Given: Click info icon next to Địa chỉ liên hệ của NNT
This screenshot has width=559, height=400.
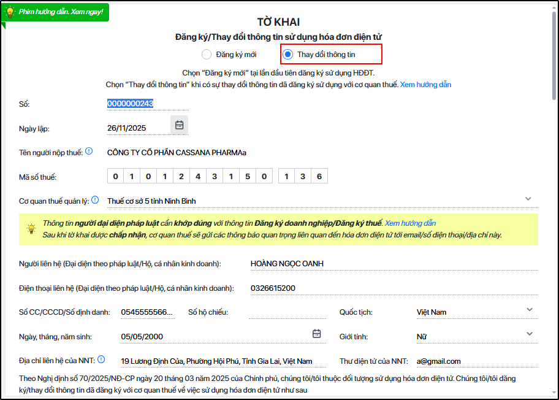Looking at the screenshot, I should (x=101, y=360).
